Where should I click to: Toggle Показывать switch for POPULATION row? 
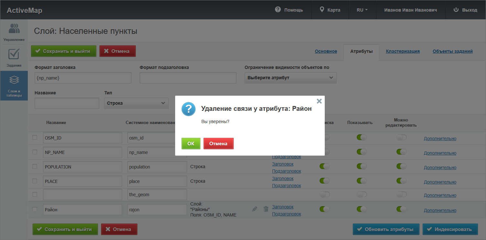(362, 166)
